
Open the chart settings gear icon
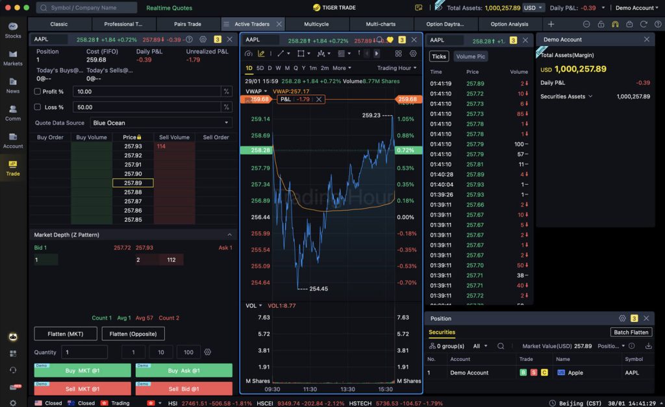tap(413, 54)
